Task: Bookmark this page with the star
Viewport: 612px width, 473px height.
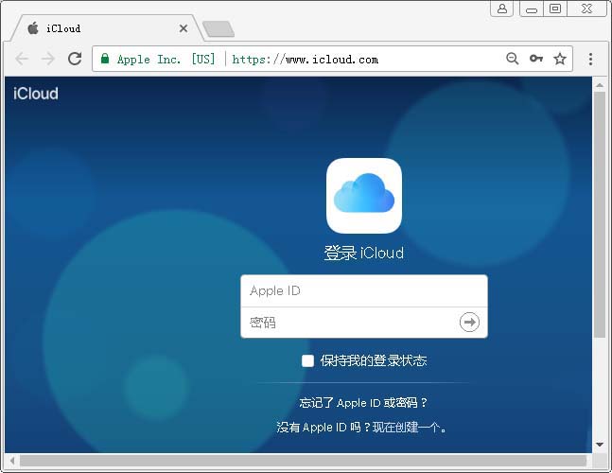Action: click(x=560, y=59)
